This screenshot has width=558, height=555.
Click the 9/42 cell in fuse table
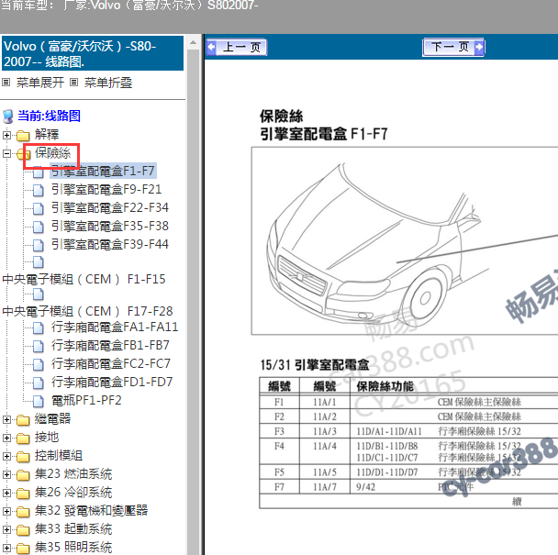pyautogui.click(x=366, y=487)
